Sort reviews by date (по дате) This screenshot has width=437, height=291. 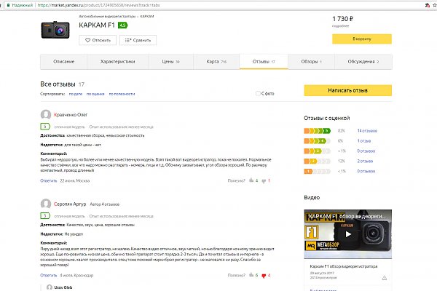pos(75,95)
